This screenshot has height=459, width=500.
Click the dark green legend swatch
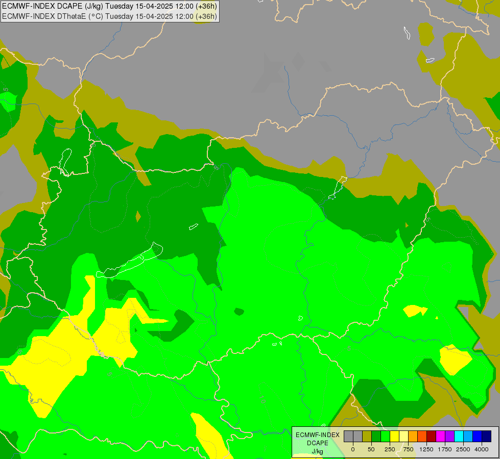(376, 436)
